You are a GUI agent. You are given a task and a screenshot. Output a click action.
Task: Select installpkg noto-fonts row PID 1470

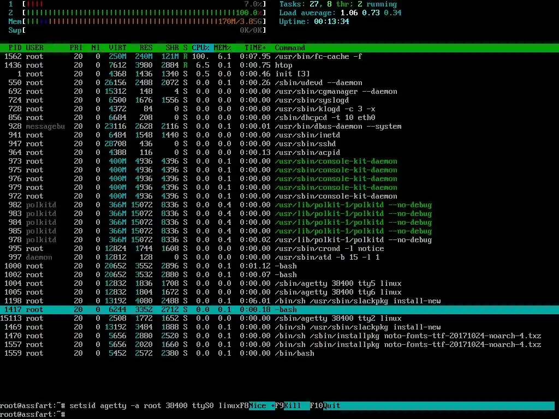click(279, 336)
